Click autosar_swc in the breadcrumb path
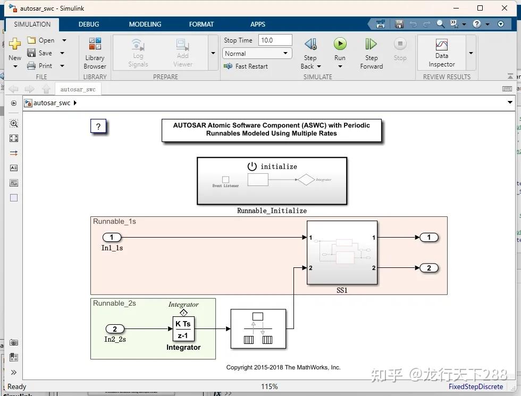The image size is (521, 396). coord(52,103)
